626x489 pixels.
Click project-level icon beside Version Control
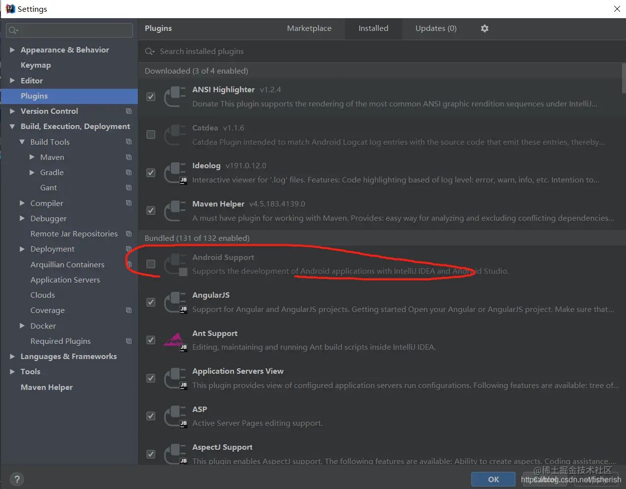pos(129,111)
